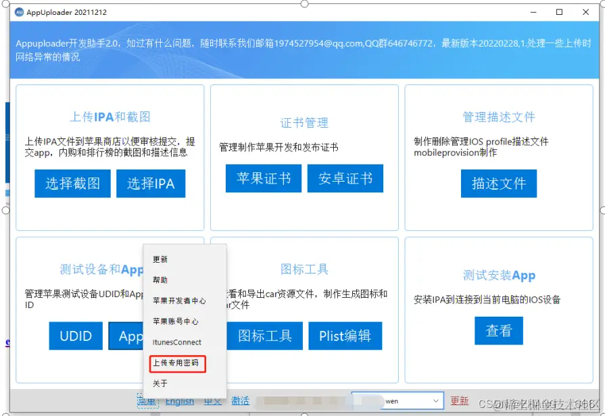This screenshot has height=416, width=605.
Task: Open 安卓证书 certificate management
Action: point(345,178)
